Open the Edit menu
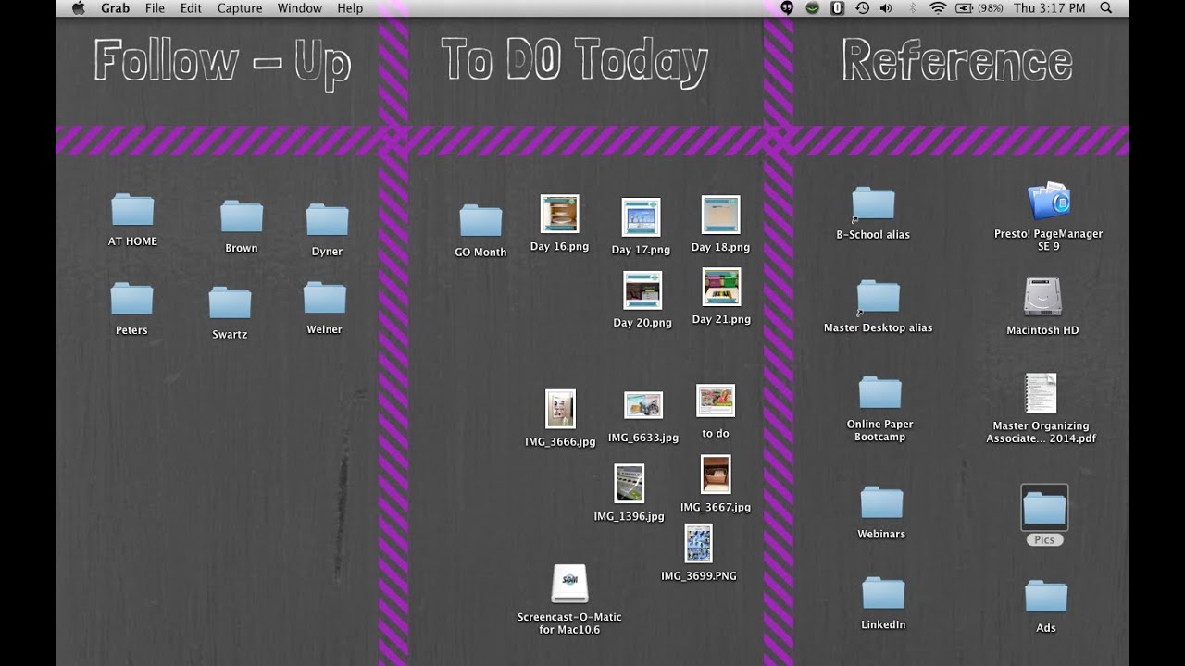This screenshot has height=666, width=1185. 191,8
